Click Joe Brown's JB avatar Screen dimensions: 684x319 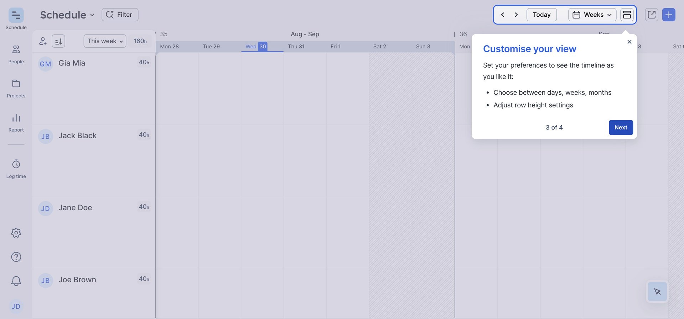(x=46, y=281)
